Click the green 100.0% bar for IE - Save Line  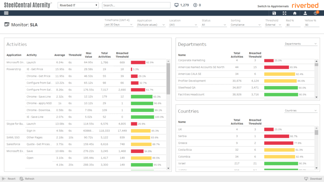(142, 117)
